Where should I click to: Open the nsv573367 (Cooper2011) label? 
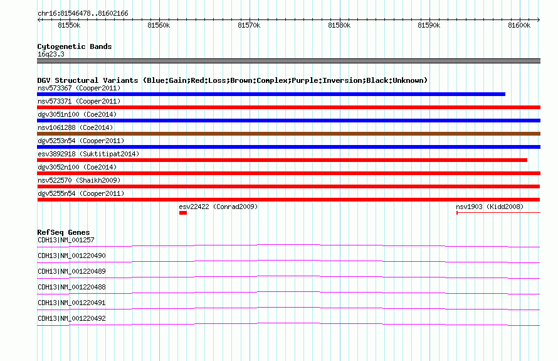[79, 88]
